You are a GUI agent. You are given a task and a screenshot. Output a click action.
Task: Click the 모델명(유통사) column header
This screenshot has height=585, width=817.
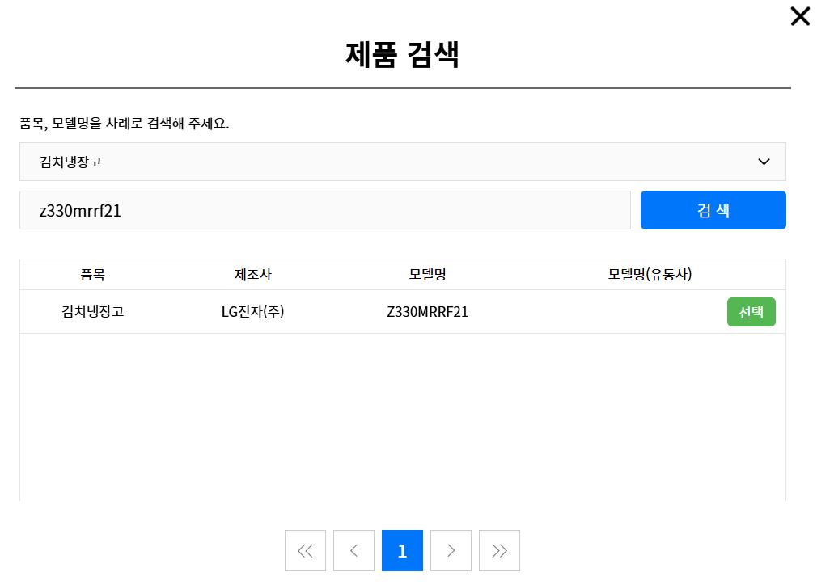click(x=650, y=275)
